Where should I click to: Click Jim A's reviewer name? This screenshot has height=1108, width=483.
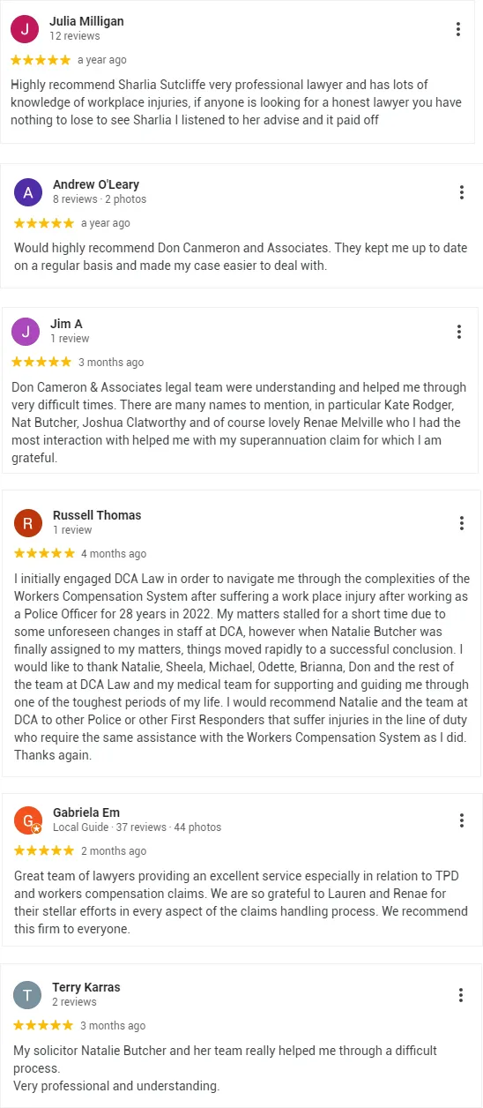pos(66,324)
